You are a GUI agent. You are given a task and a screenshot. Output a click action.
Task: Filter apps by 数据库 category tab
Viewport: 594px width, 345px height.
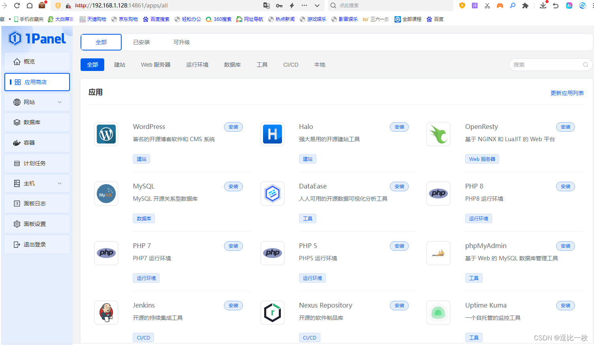pos(232,65)
